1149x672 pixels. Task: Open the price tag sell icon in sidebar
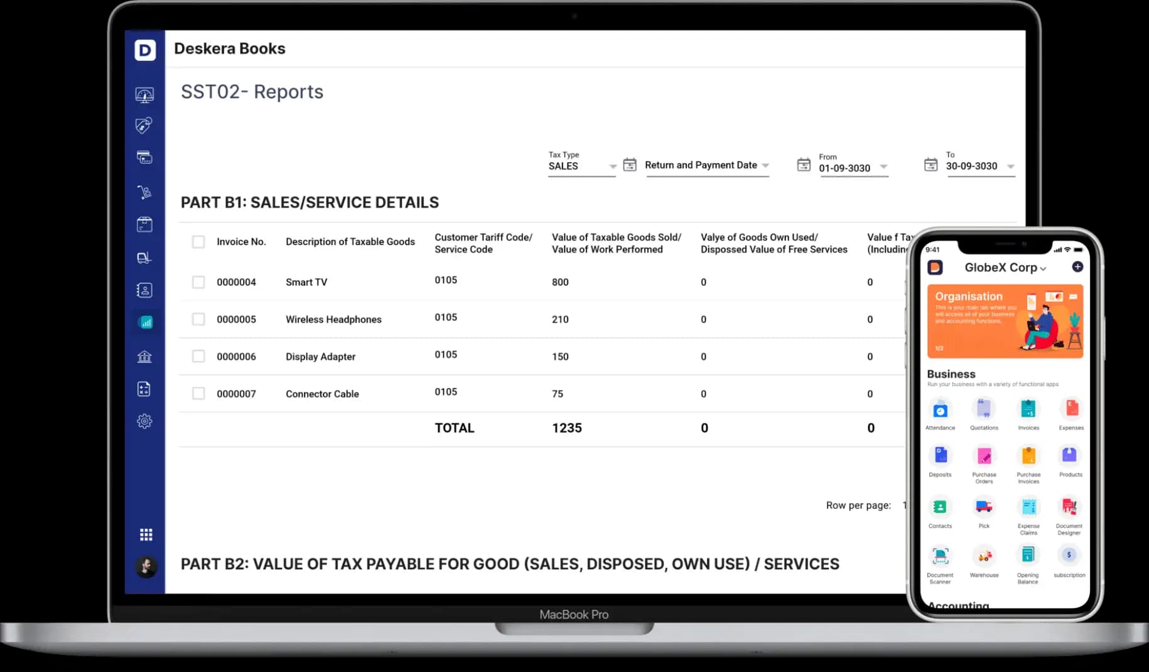tap(144, 126)
